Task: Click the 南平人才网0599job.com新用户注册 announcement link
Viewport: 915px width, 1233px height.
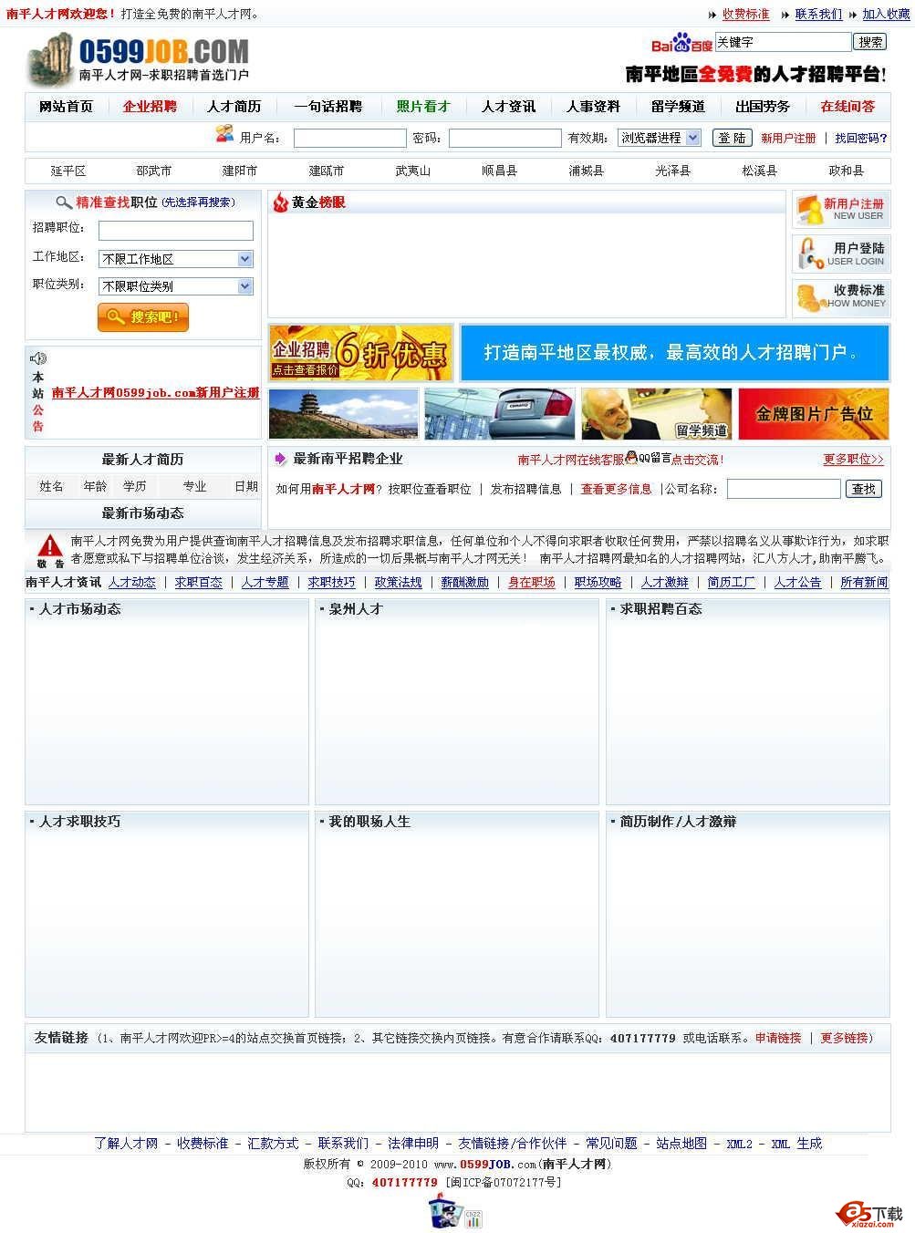Action: click(155, 393)
